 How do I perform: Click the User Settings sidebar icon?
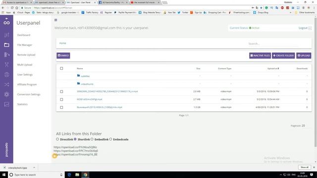[6, 75]
